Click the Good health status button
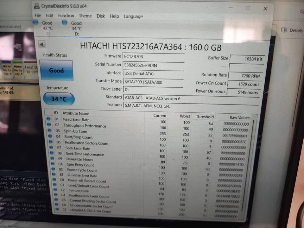Viewport: 304px width, 228px height. [56, 70]
